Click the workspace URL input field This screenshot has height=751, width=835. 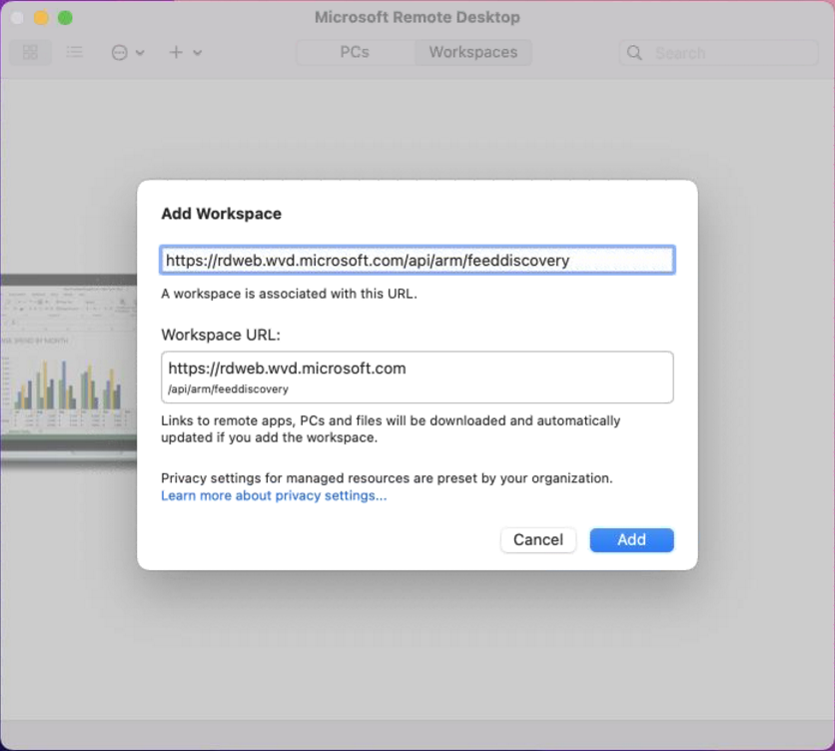pos(417,260)
